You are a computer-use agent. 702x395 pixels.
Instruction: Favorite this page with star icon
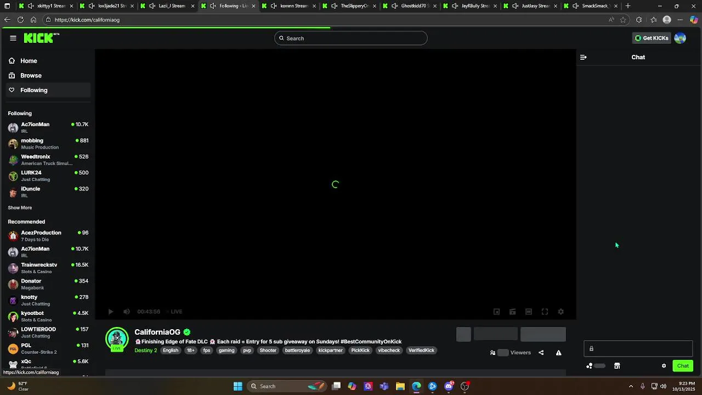click(623, 20)
